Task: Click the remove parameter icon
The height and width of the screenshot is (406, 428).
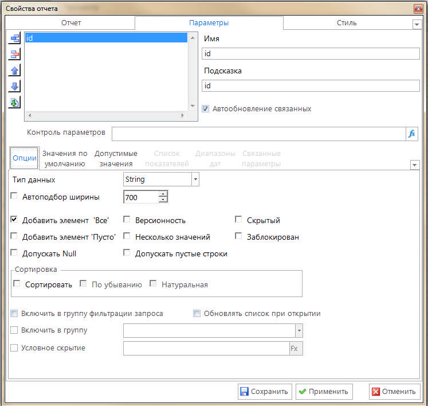Action: (14, 54)
